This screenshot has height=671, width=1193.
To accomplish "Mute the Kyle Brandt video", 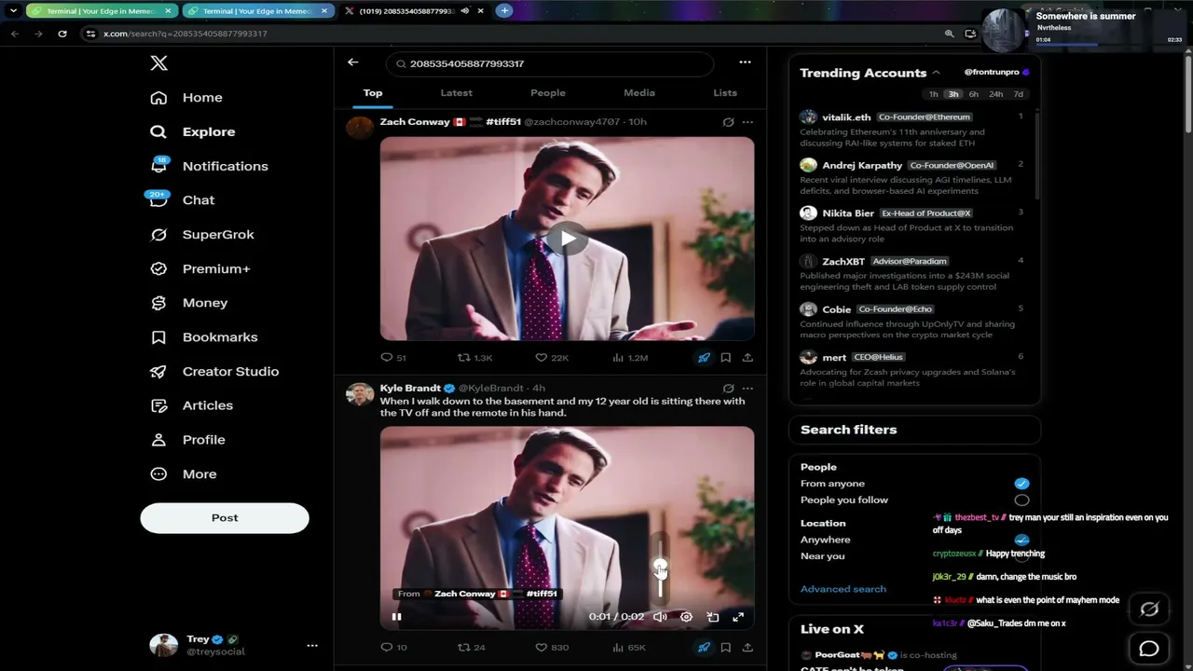I will pos(660,617).
